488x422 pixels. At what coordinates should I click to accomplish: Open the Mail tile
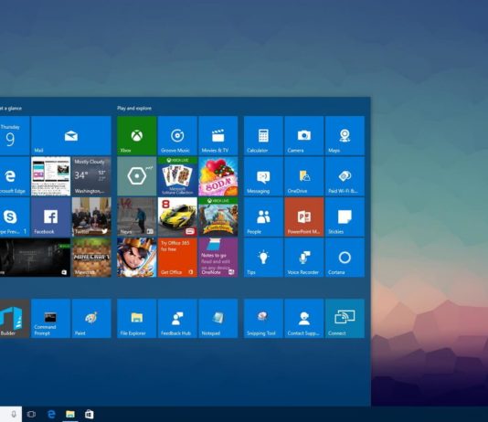pos(71,135)
